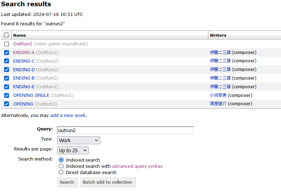Click the Search button
This screenshot has height=192, width=281.
(x=67, y=182)
